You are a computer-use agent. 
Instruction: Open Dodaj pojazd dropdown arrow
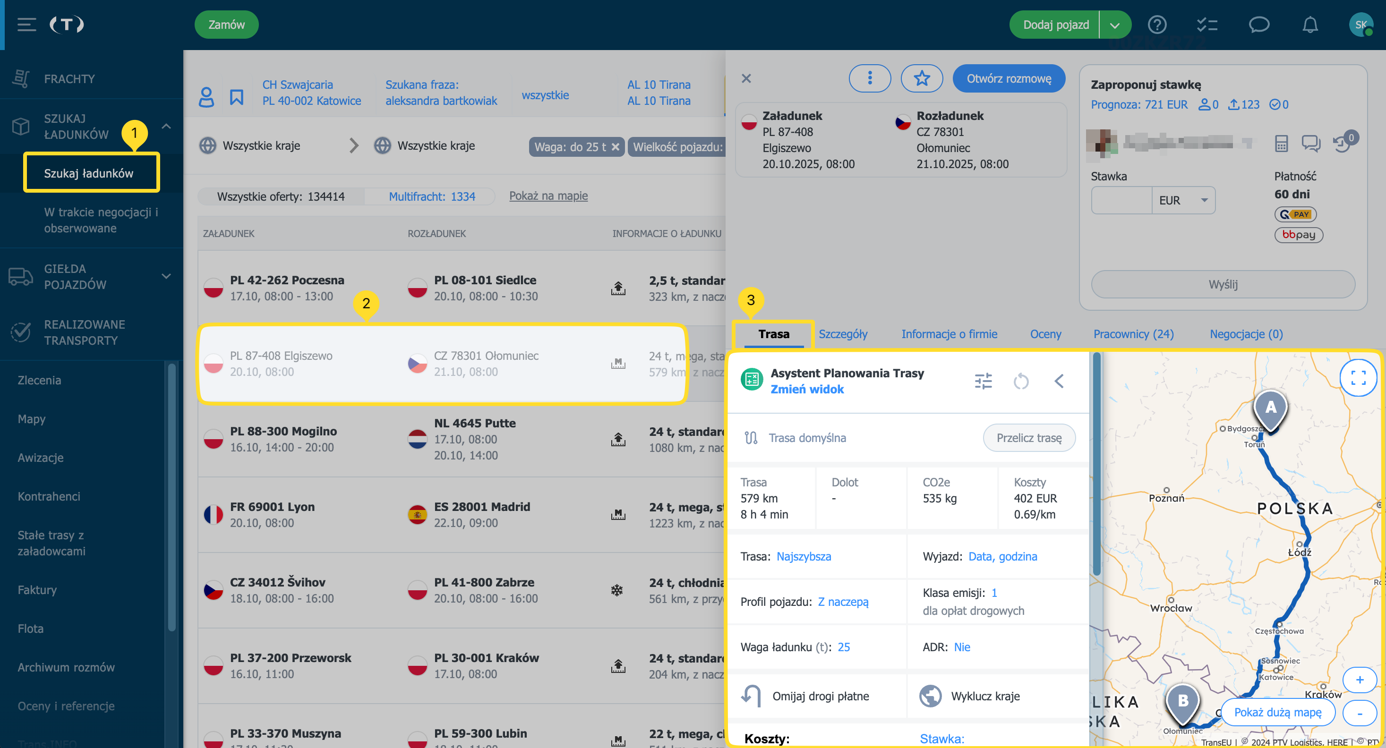pos(1115,25)
